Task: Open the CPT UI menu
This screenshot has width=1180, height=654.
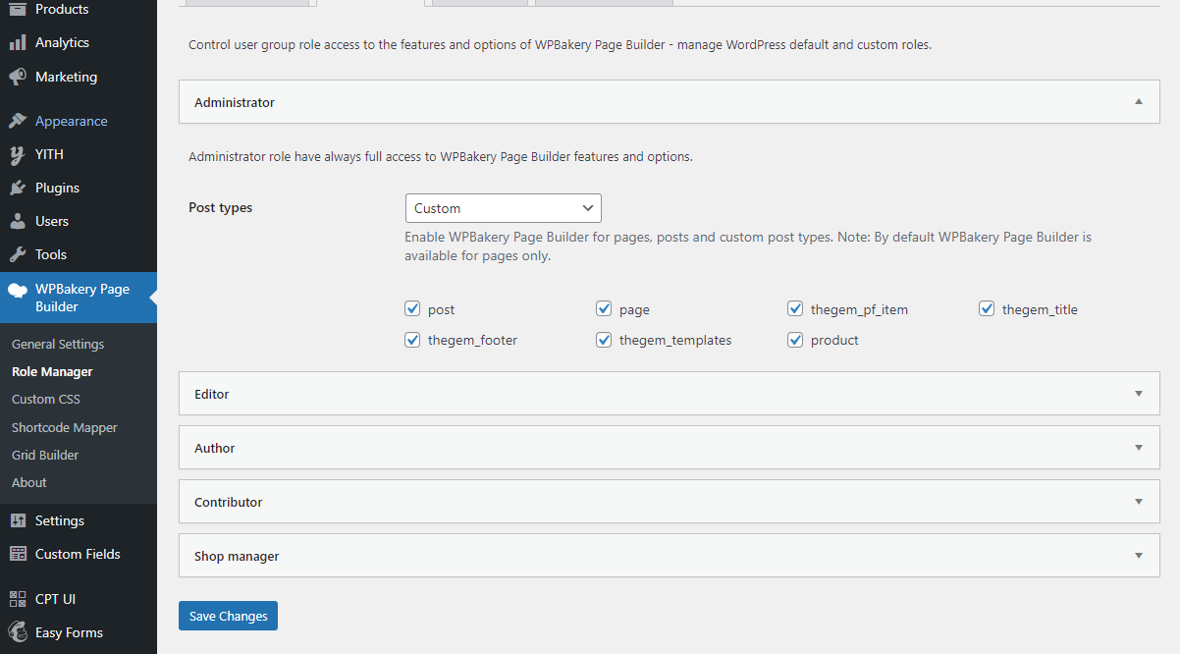Action: 79,599
